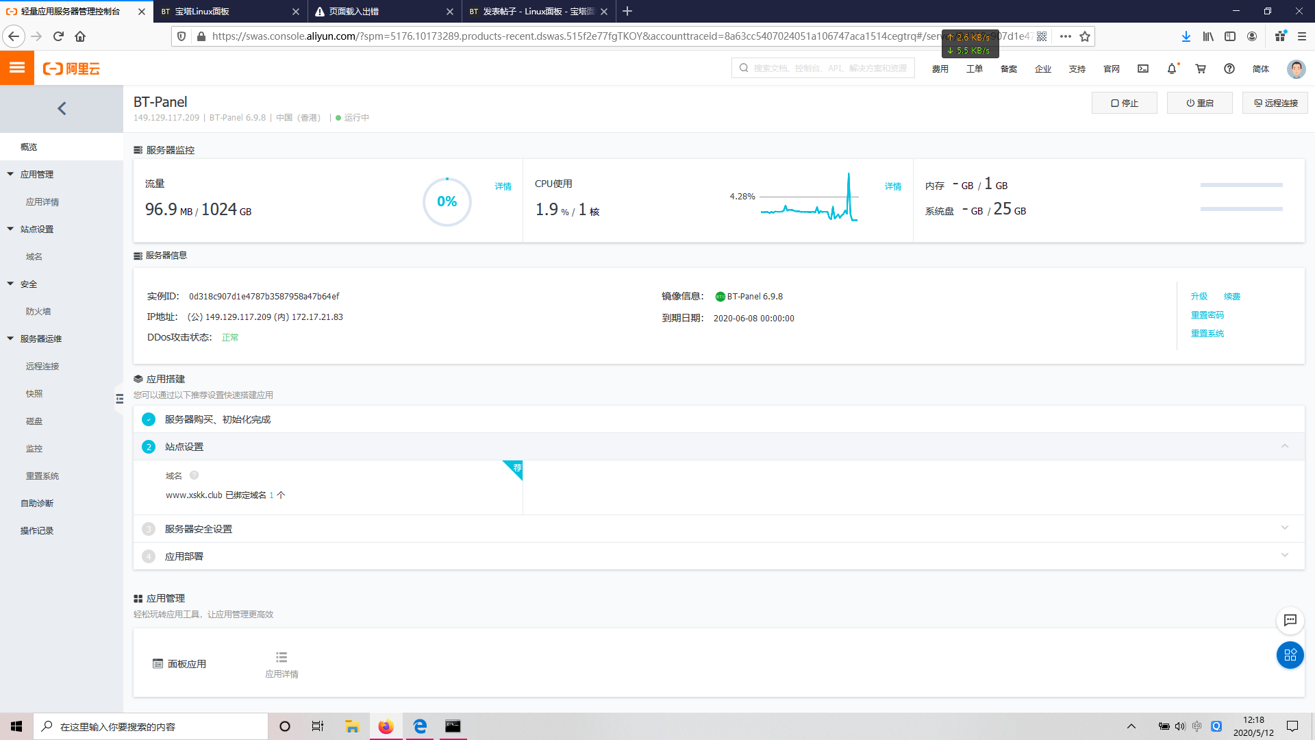Click the 远程连接 button

pyautogui.click(x=1275, y=103)
